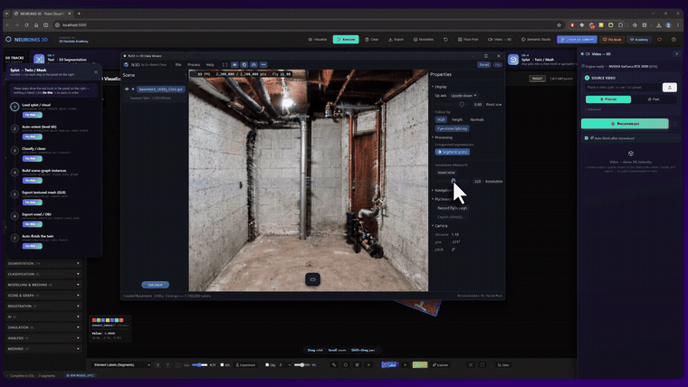Open the Visualize option in top toolbar
This screenshot has width=688, height=387.
(317, 40)
